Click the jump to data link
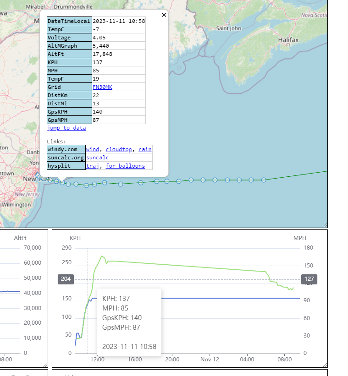 point(66,128)
